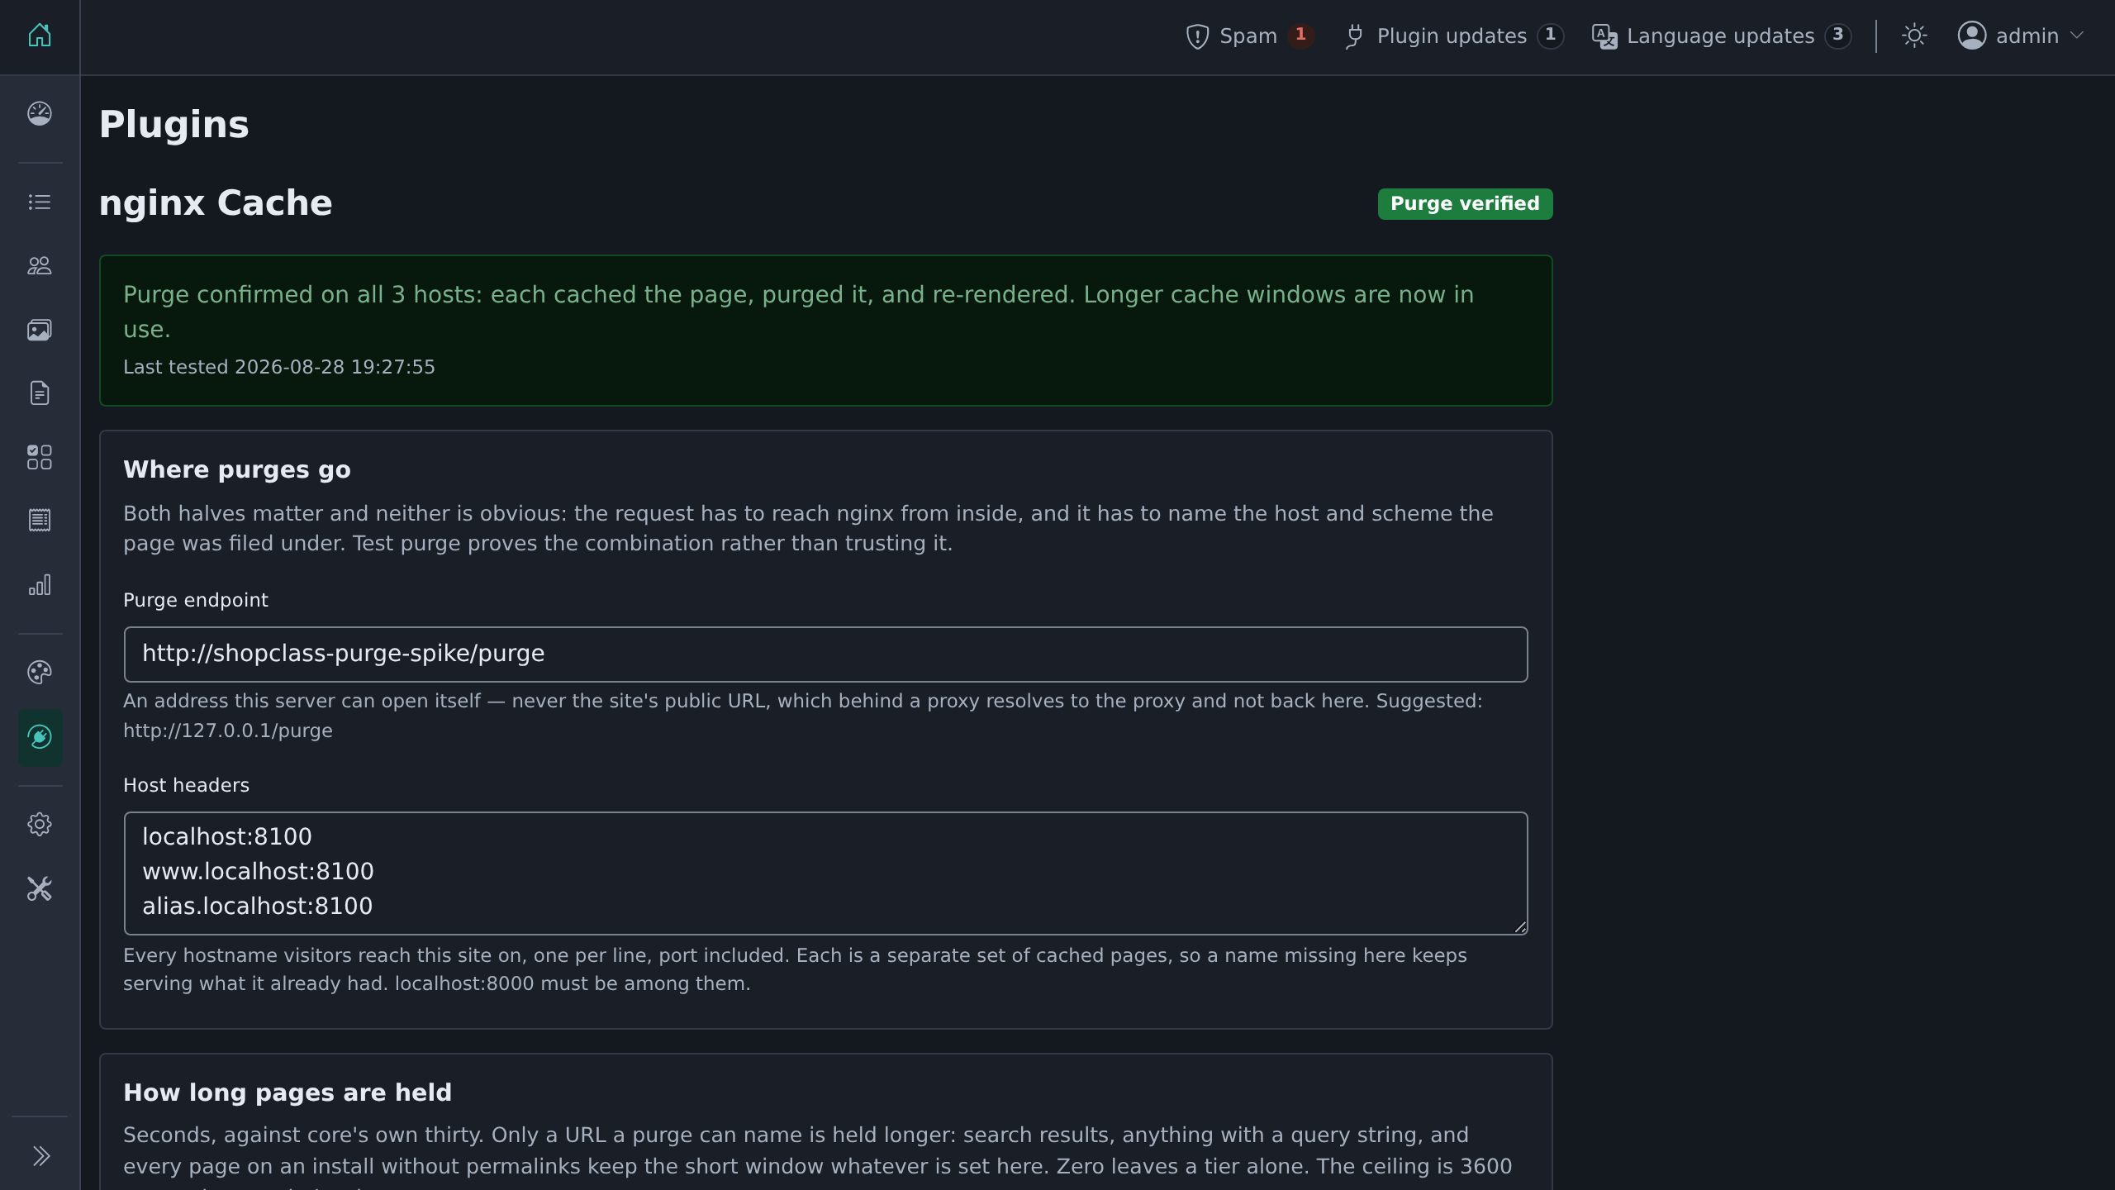Open the media images icon
Screen dimensions: 2115x1190
[x=40, y=331]
